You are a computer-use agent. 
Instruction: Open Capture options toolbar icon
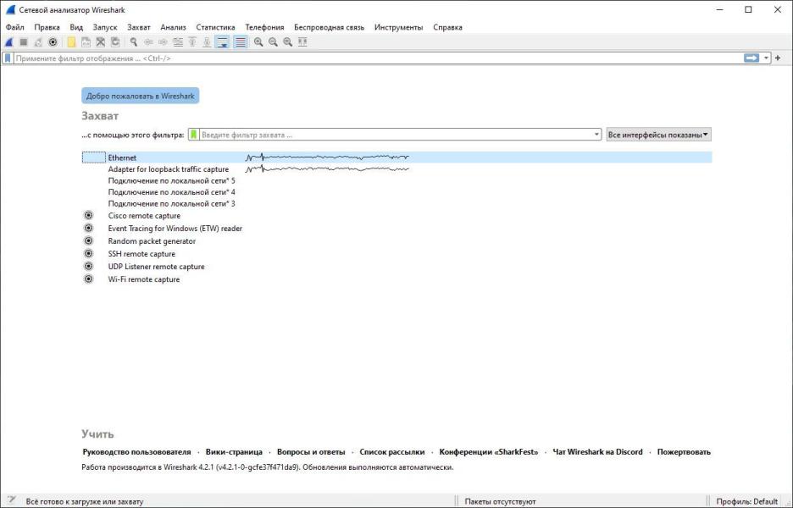coord(53,42)
